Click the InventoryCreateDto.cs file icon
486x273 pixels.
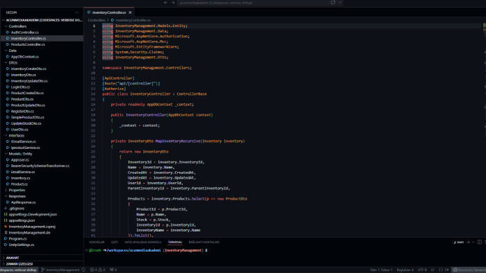(8, 69)
